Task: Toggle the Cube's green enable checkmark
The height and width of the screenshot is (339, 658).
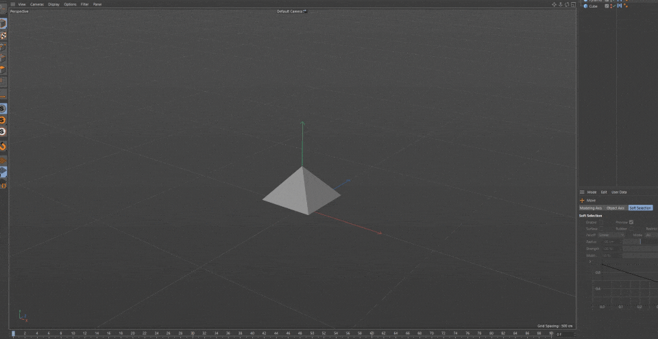Action: point(614,6)
